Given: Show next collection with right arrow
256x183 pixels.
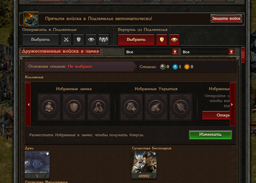Looking at the screenshot, I should click(x=232, y=104).
